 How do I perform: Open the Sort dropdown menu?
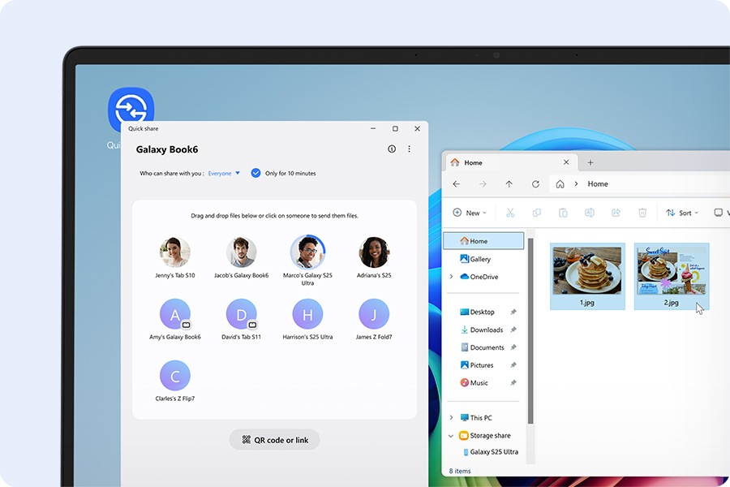point(681,213)
